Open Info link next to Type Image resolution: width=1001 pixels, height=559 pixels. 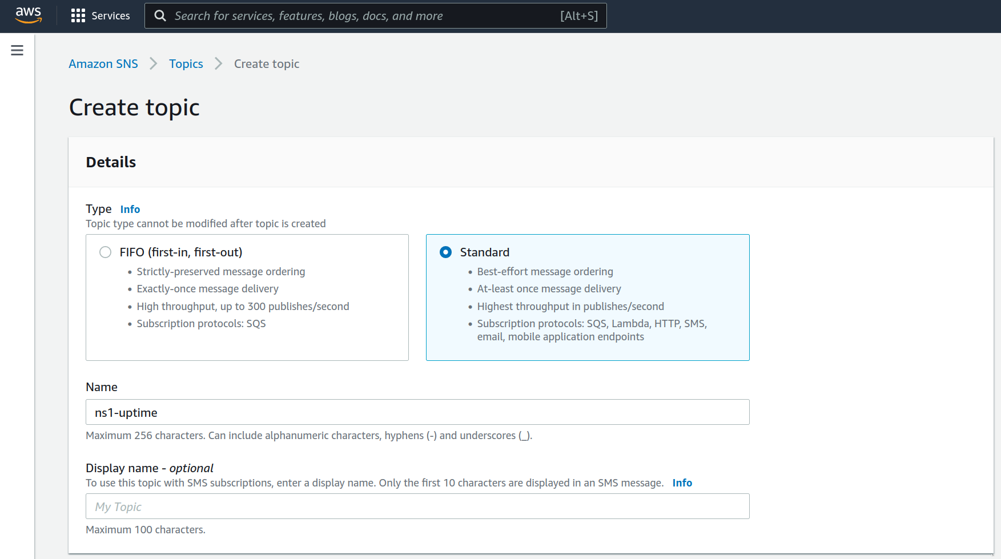(x=130, y=209)
